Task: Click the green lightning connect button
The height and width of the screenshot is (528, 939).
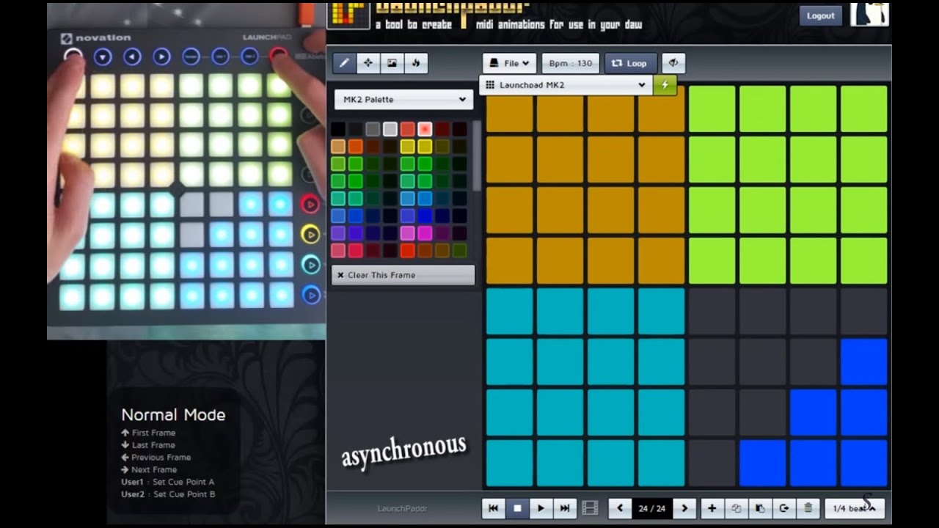Action: coord(665,85)
